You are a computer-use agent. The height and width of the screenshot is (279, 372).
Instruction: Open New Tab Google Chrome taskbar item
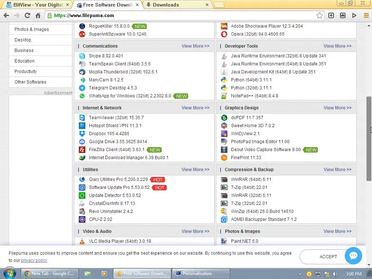coord(50,274)
